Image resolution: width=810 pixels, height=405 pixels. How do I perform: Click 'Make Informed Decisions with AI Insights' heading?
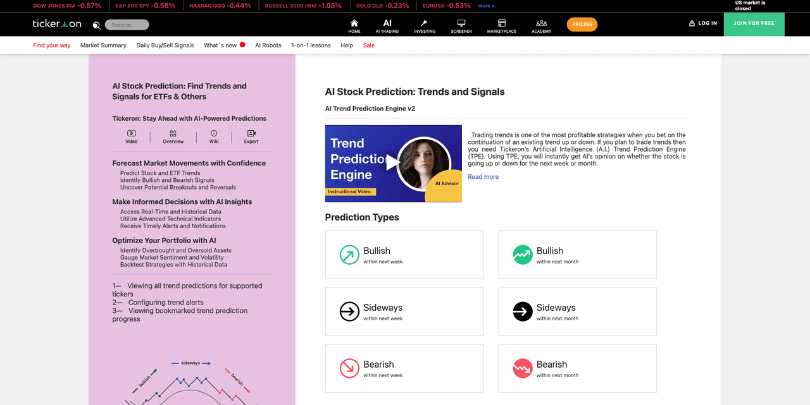(x=182, y=202)
